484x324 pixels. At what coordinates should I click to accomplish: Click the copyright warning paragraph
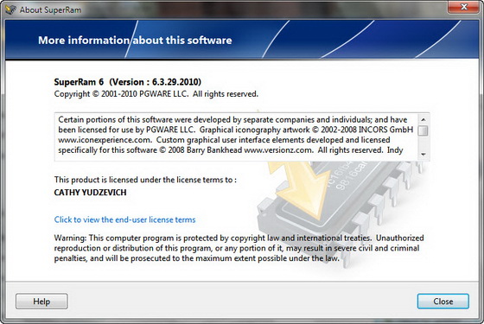(x=239, y=248)
